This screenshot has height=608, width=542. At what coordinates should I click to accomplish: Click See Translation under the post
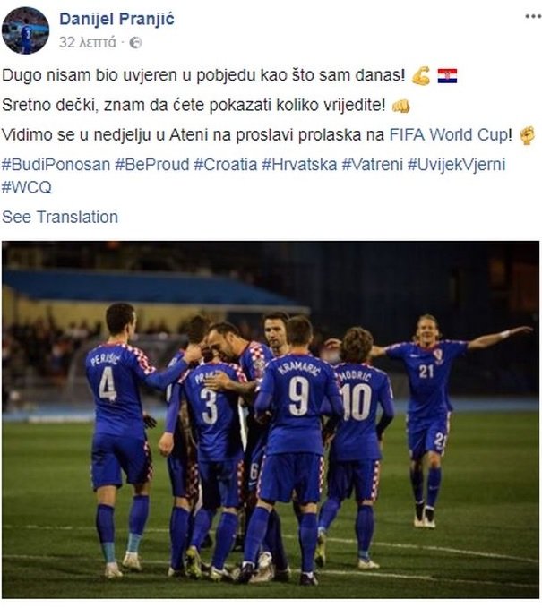(x=60, y=217)
